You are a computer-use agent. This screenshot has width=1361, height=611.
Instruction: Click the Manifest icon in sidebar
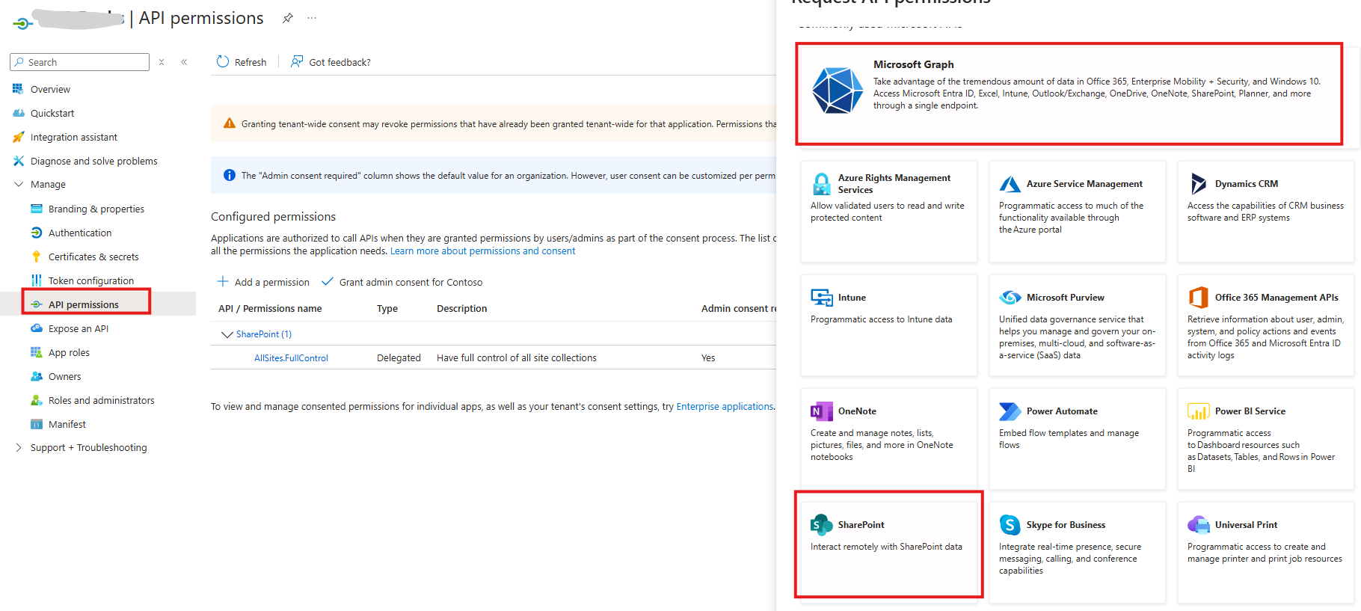point(36,424)
